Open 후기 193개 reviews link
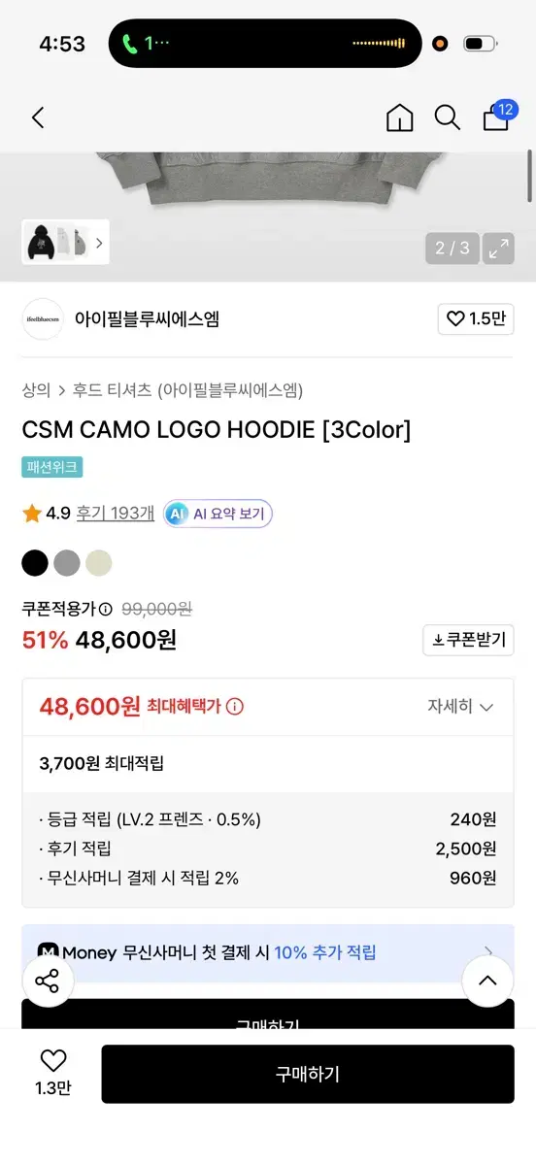536x1165 pixels. (116, 514)
